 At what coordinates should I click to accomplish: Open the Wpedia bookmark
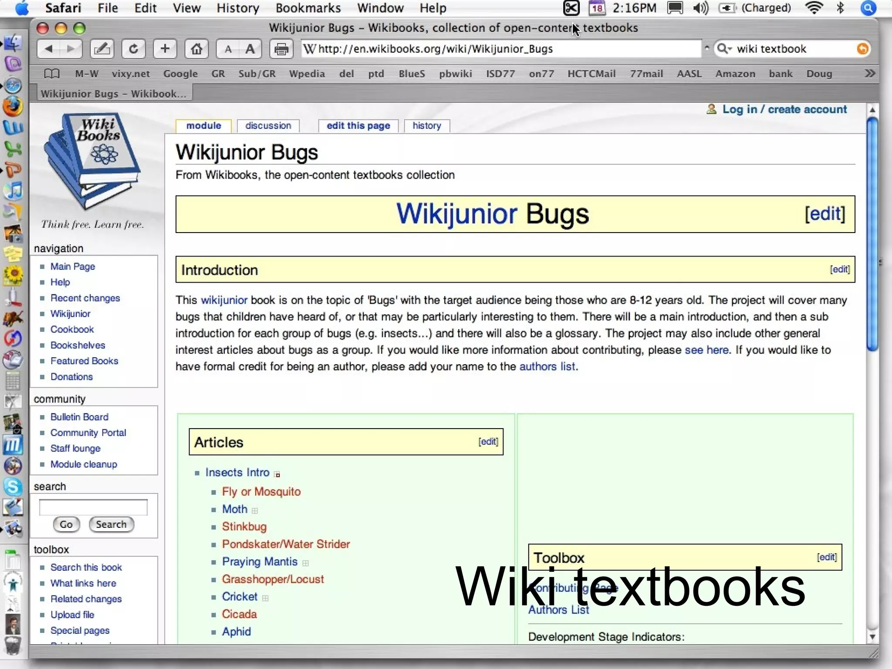(307, 74)
